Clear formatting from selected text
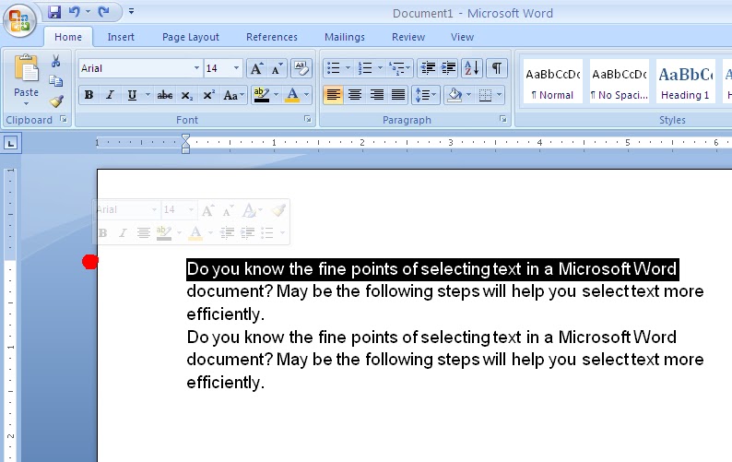 [x=301, y=68]
